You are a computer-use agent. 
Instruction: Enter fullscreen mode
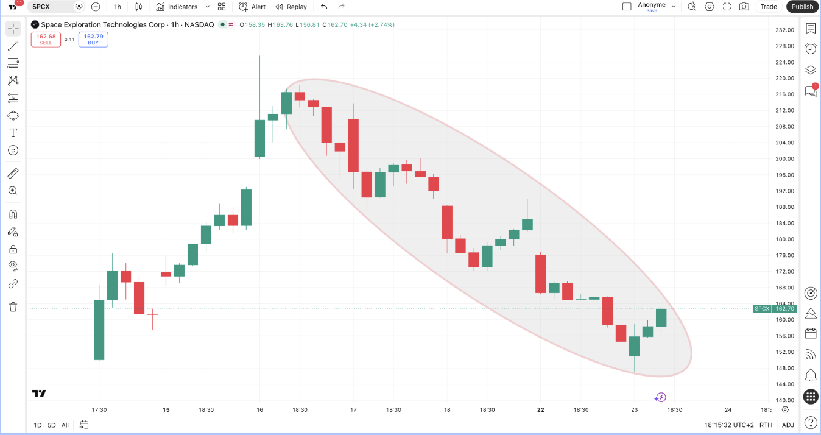pyautogui.click(x=727, y=7)
